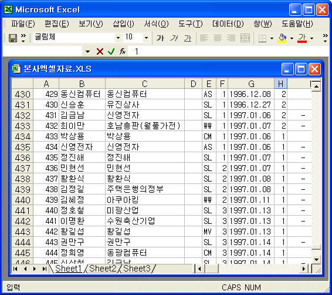Open font size dropdown
This screenshot has height=295, width=332.
point(146,38)
